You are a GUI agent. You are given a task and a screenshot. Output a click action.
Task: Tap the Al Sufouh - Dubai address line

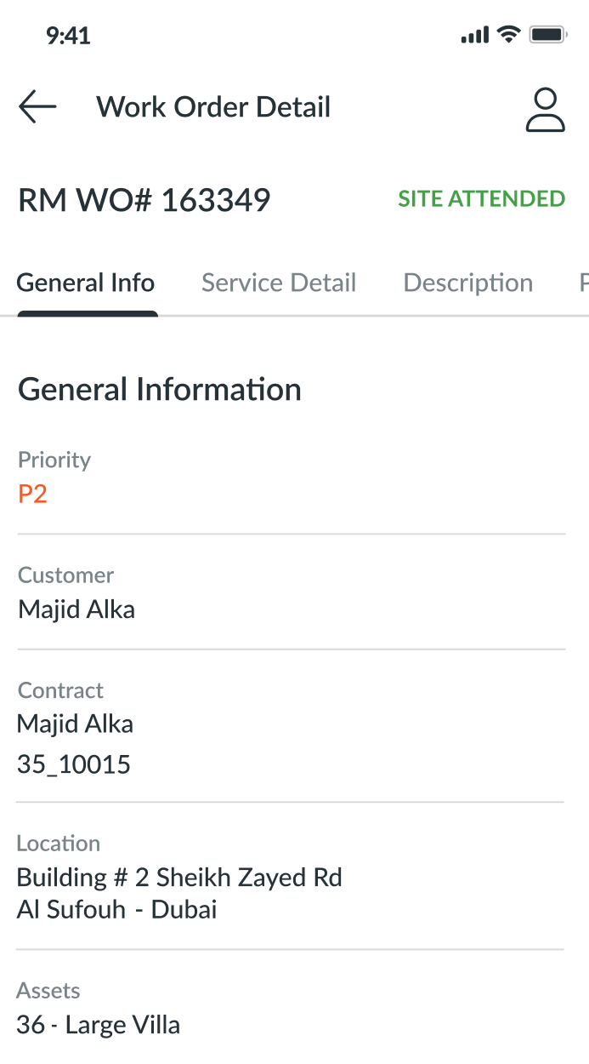(117, 909)
